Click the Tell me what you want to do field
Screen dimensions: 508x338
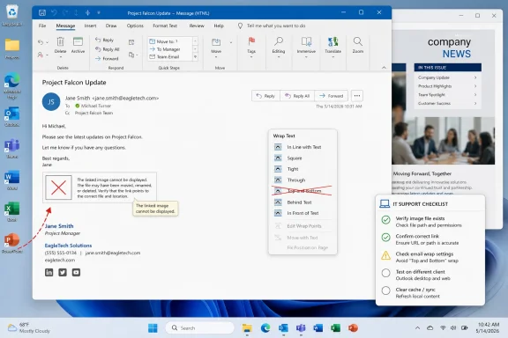[x=276, y=26]
